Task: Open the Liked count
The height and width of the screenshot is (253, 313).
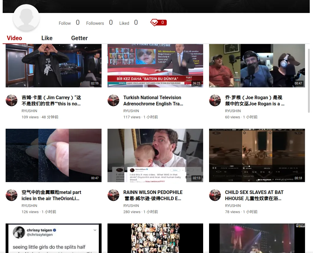Action: 128,23
